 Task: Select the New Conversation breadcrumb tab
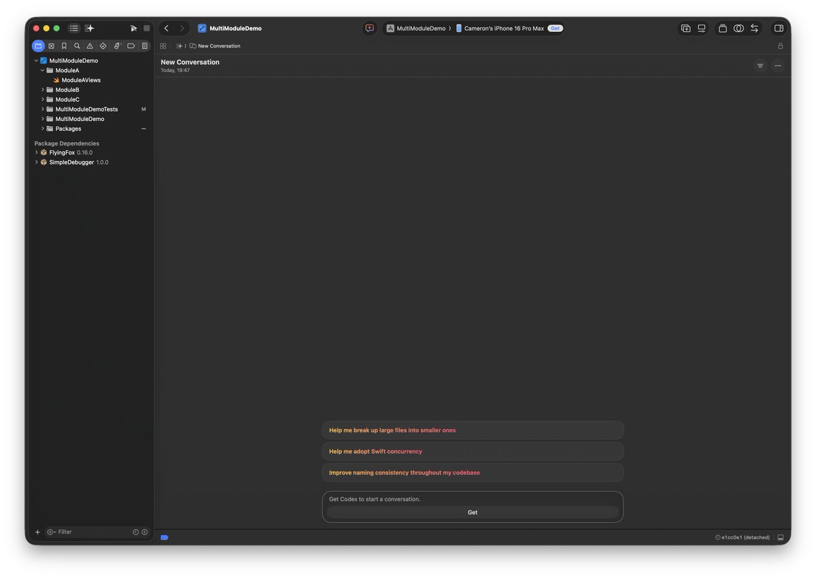coord(215,46)
